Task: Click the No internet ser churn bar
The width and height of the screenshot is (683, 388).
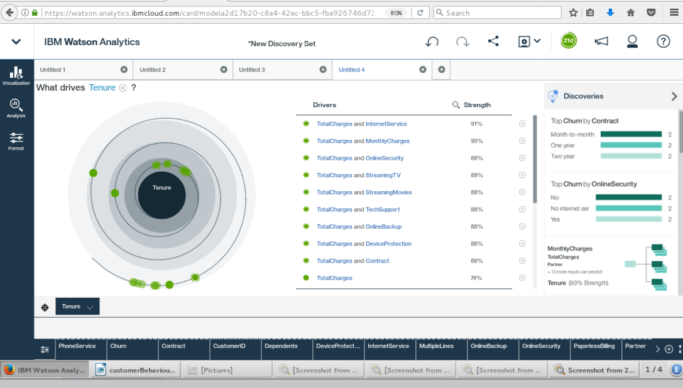Action: pos(628,208)
